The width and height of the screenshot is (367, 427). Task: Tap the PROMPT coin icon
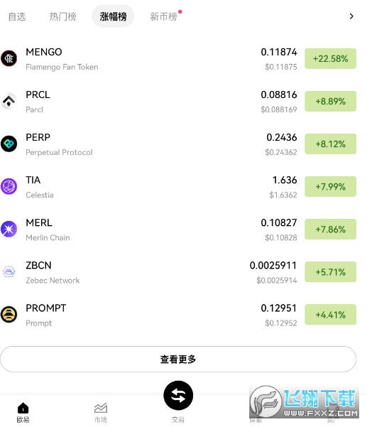click(x=9, y=315)
